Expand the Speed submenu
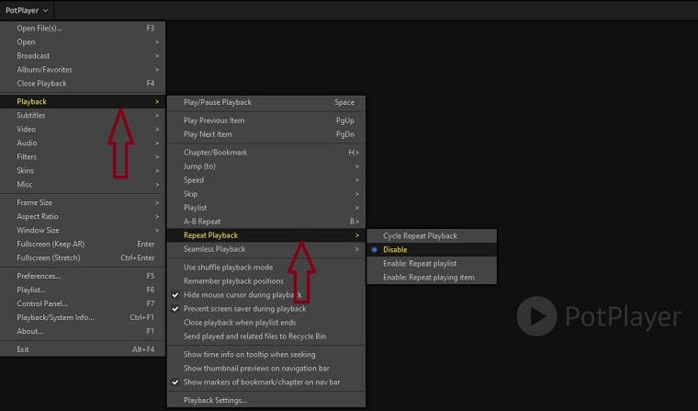The image size is (698, 411). 266,180
